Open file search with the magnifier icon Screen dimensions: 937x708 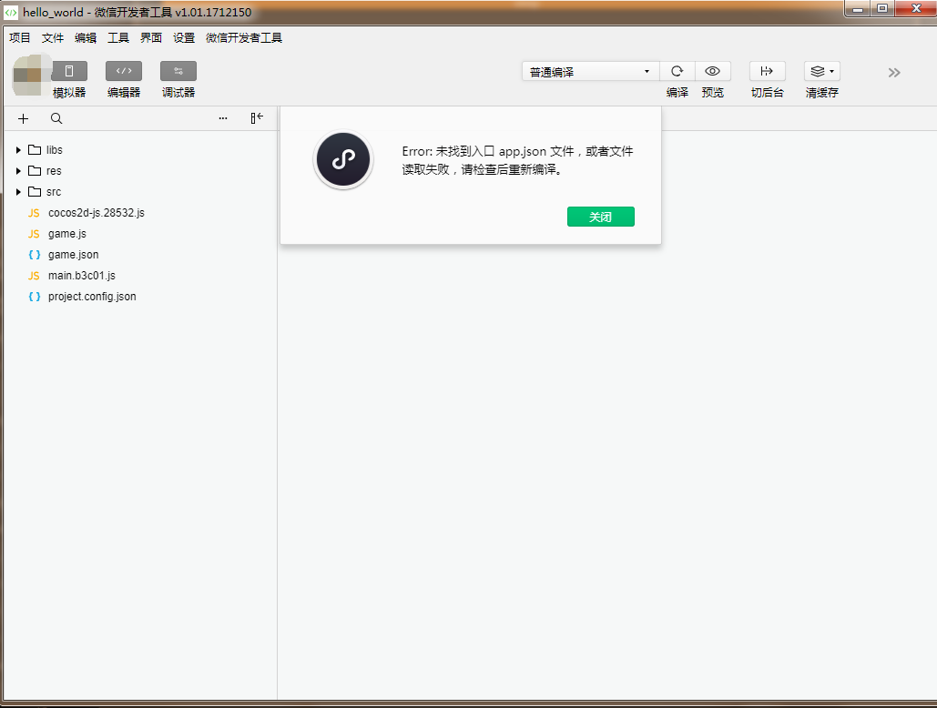pos(56,118)
